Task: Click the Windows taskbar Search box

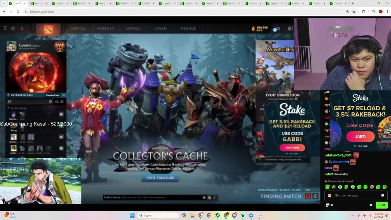Action: (158, 215)
